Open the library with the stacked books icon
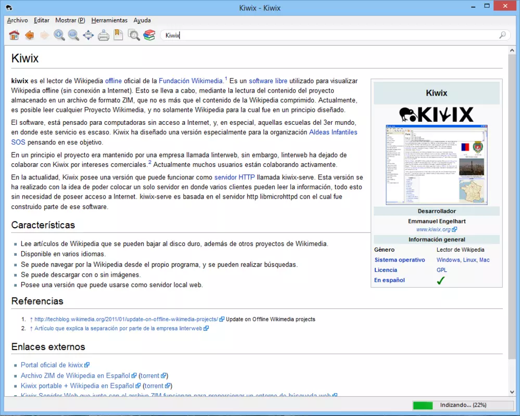 (149, 35)
